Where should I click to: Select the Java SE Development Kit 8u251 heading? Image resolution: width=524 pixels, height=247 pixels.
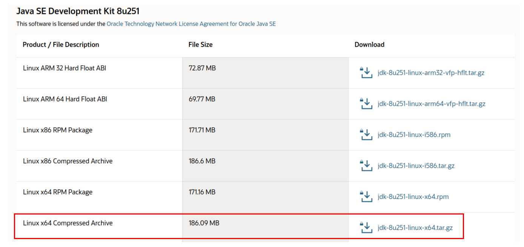point(78,11)
